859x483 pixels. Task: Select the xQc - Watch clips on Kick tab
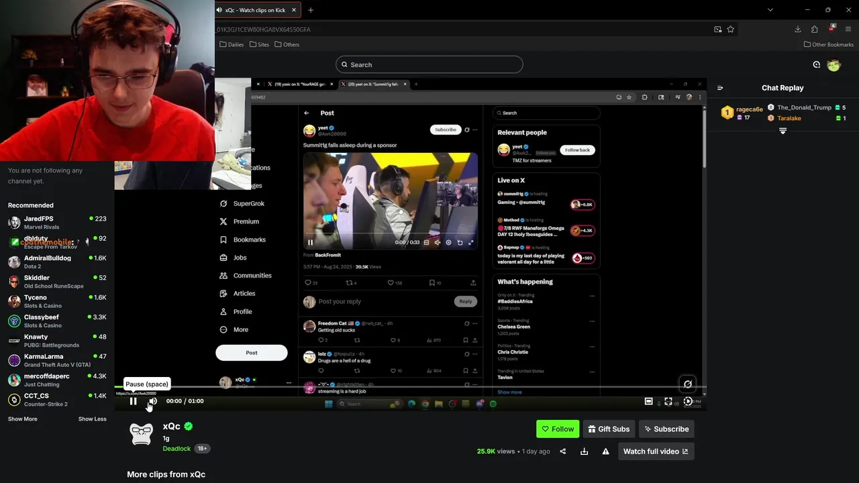coord(256,10)
